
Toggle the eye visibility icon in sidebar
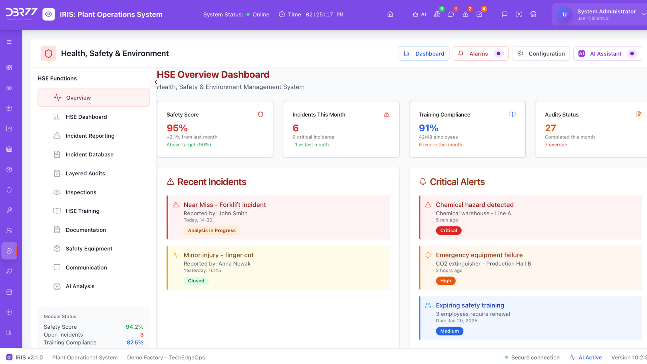click(x=9, y=88)
